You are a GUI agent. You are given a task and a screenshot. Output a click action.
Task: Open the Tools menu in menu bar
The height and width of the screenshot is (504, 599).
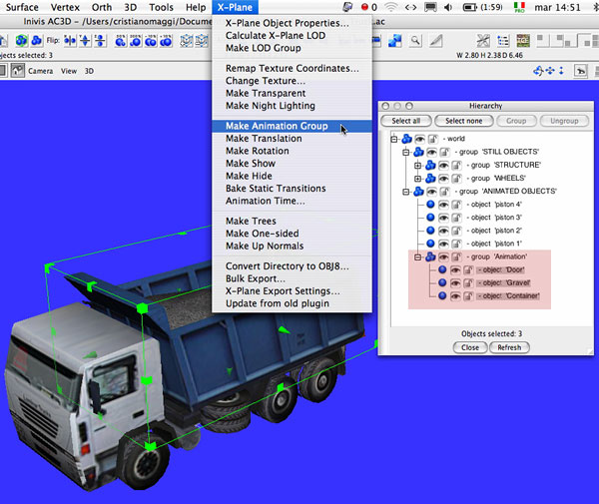161,7
